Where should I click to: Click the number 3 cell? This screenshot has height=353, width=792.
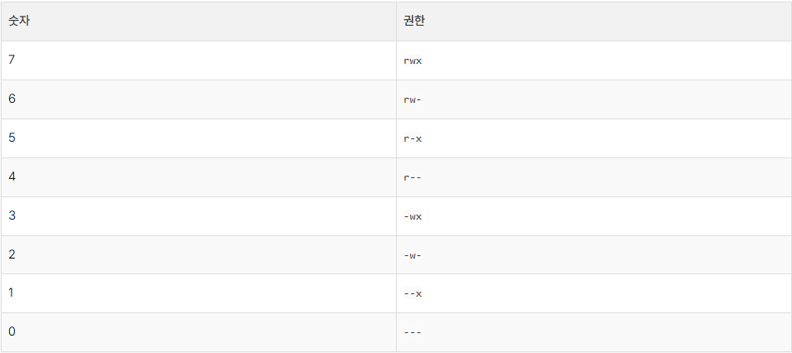198,215
